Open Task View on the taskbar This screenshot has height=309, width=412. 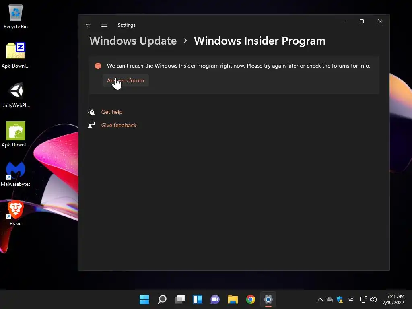180,299
